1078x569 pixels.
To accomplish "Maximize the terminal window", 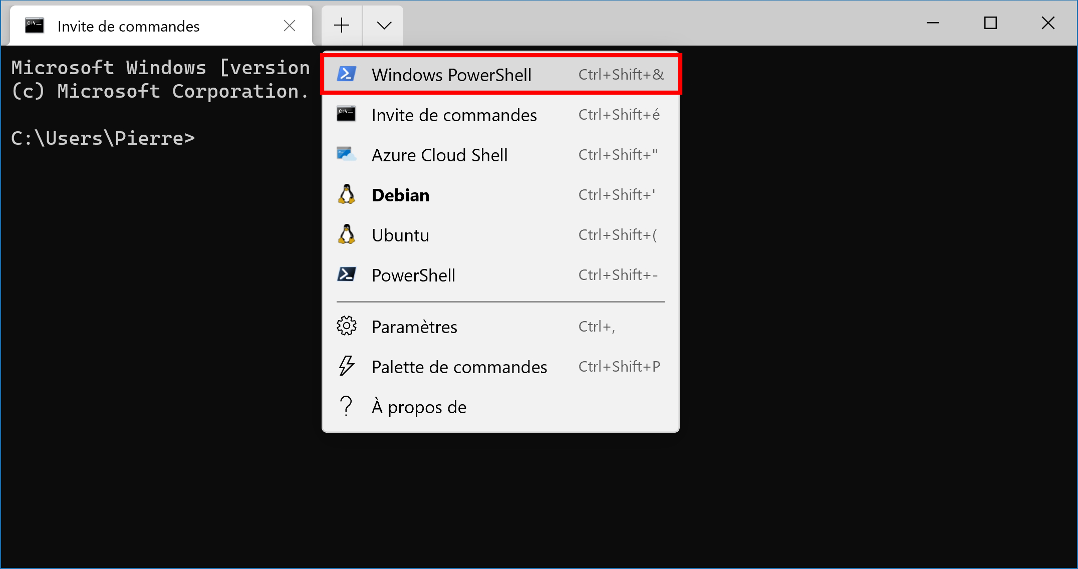I will [x=990, y=23].
